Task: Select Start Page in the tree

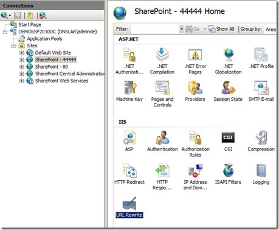Action: [30, 25]
